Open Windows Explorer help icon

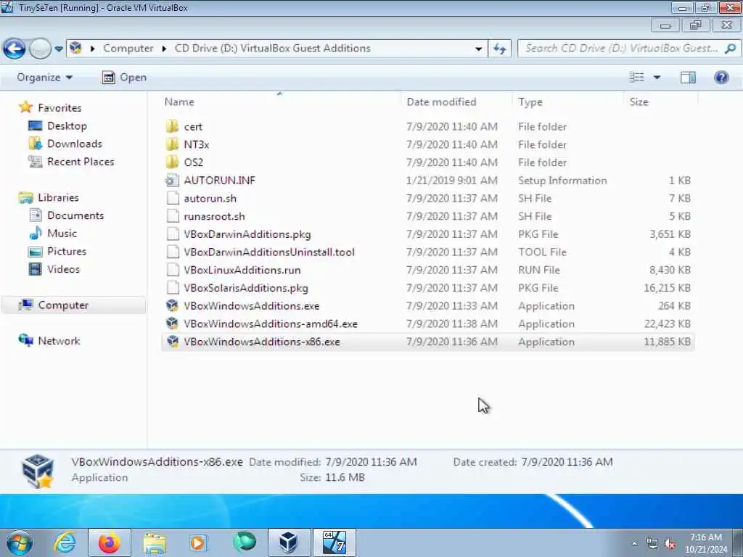(x=721, y=77)
